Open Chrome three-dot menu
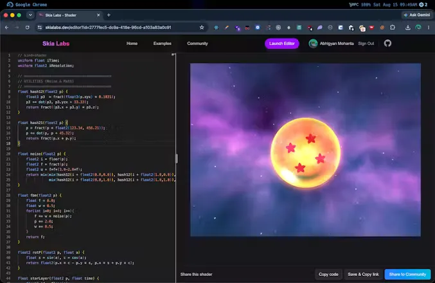 tap(429, 28)
